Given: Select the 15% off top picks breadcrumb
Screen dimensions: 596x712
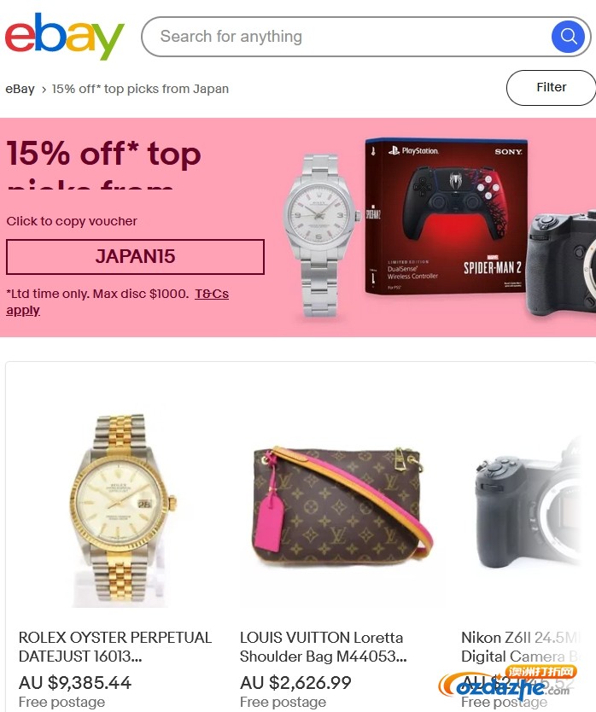Looking at the screenshot, I should pos(140,89).
